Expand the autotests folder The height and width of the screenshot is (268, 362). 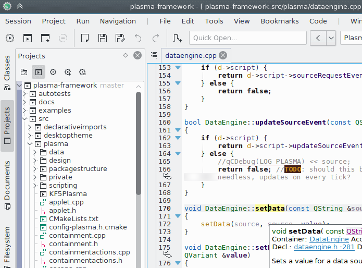[x=24, y=94]
